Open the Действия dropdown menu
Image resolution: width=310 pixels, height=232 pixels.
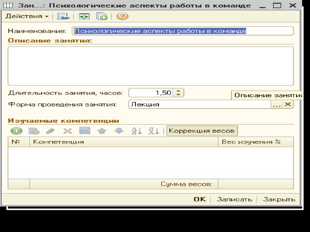coord(27,16)
